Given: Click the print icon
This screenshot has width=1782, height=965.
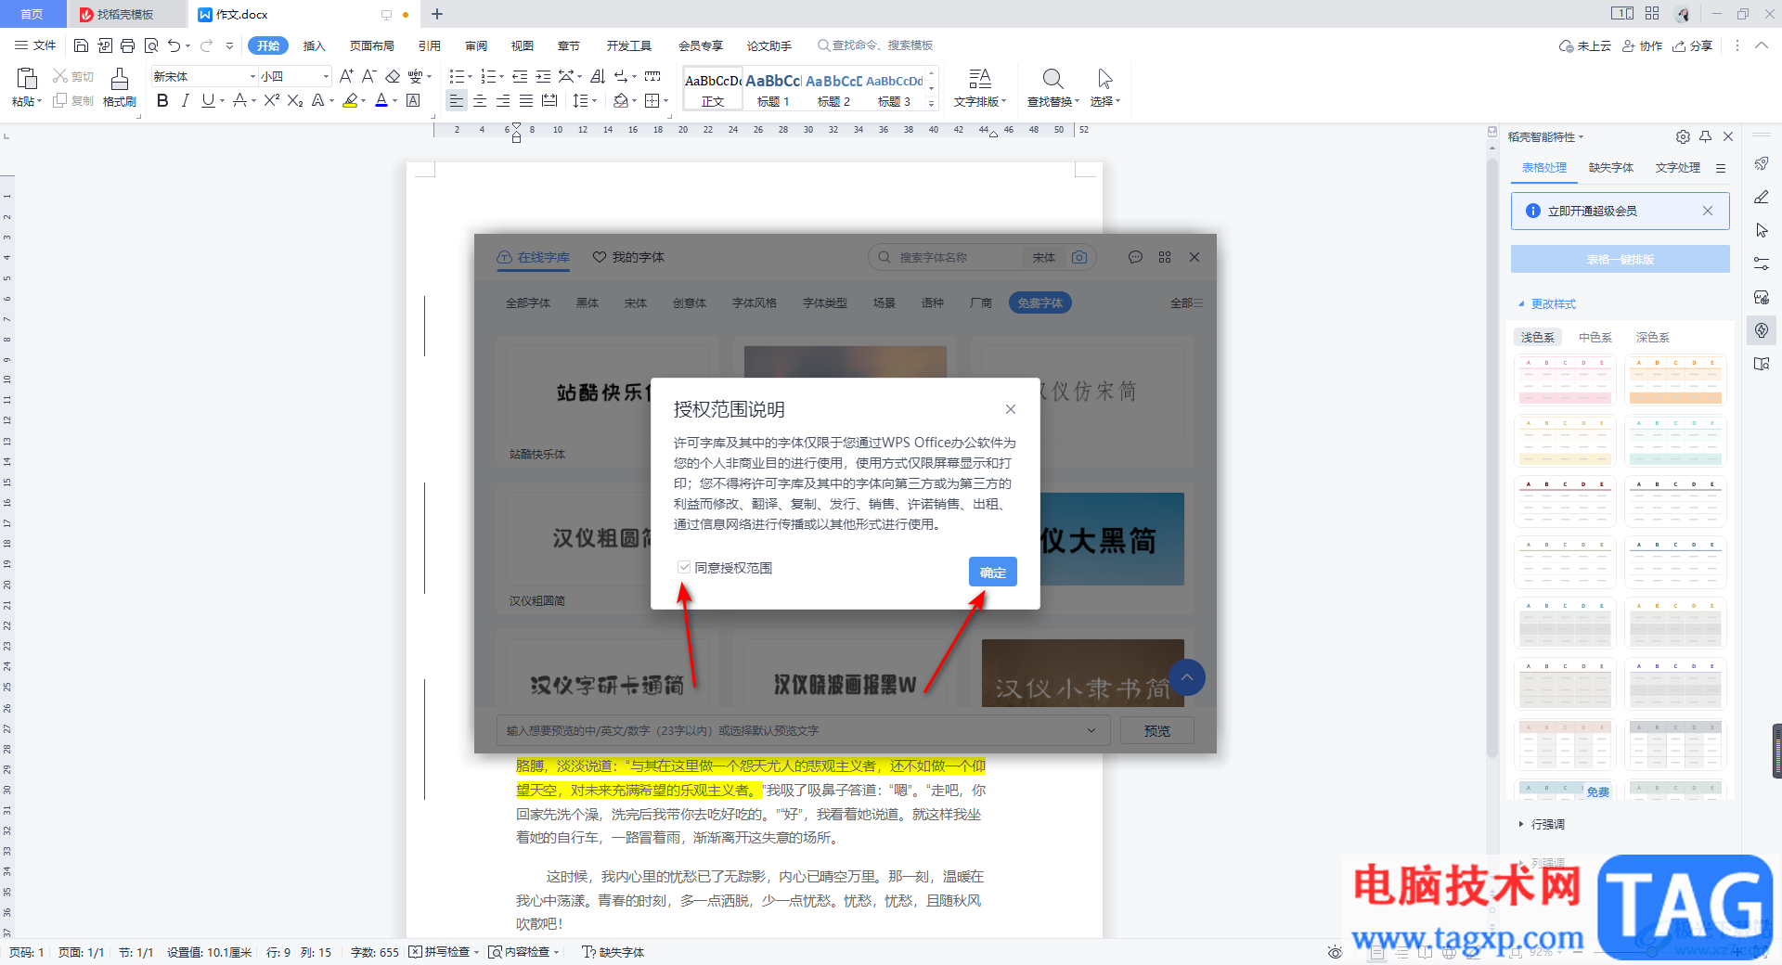Looking at the screenshot, I should click(x=127, y=45).
